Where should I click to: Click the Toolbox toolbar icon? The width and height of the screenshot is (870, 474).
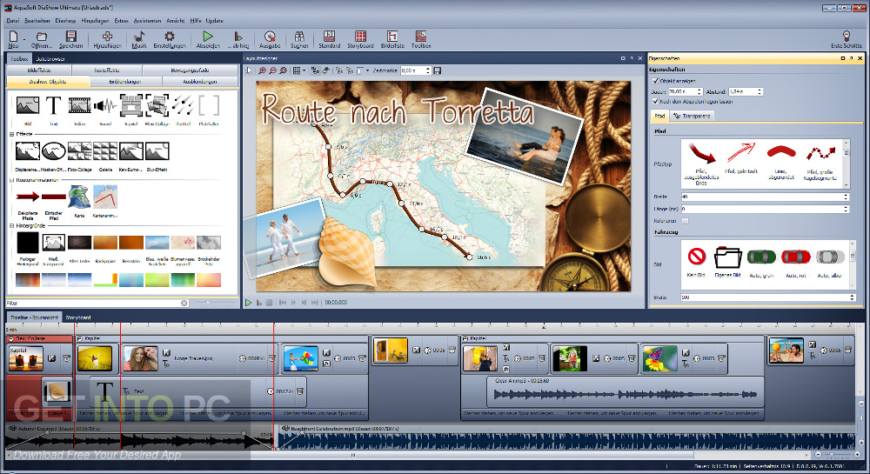tap(420, 36)
